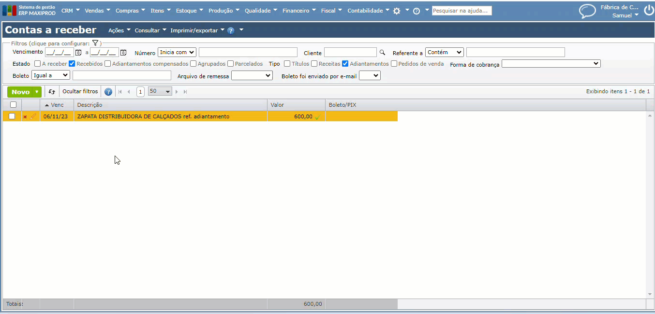Open the Arquivo de remessa dropdown
655x314 pixels.
tap(252, 75)
